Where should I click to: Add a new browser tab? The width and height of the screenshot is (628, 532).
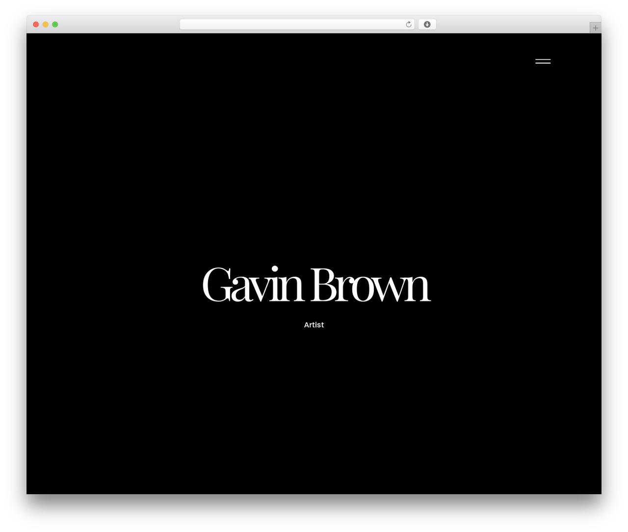pos(595,28)
